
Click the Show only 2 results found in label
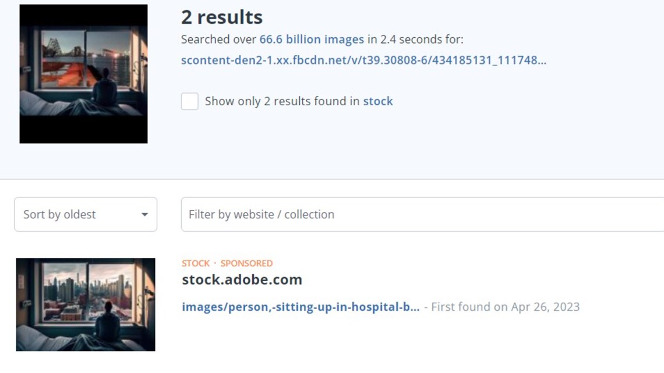click(x=282, y=101)
